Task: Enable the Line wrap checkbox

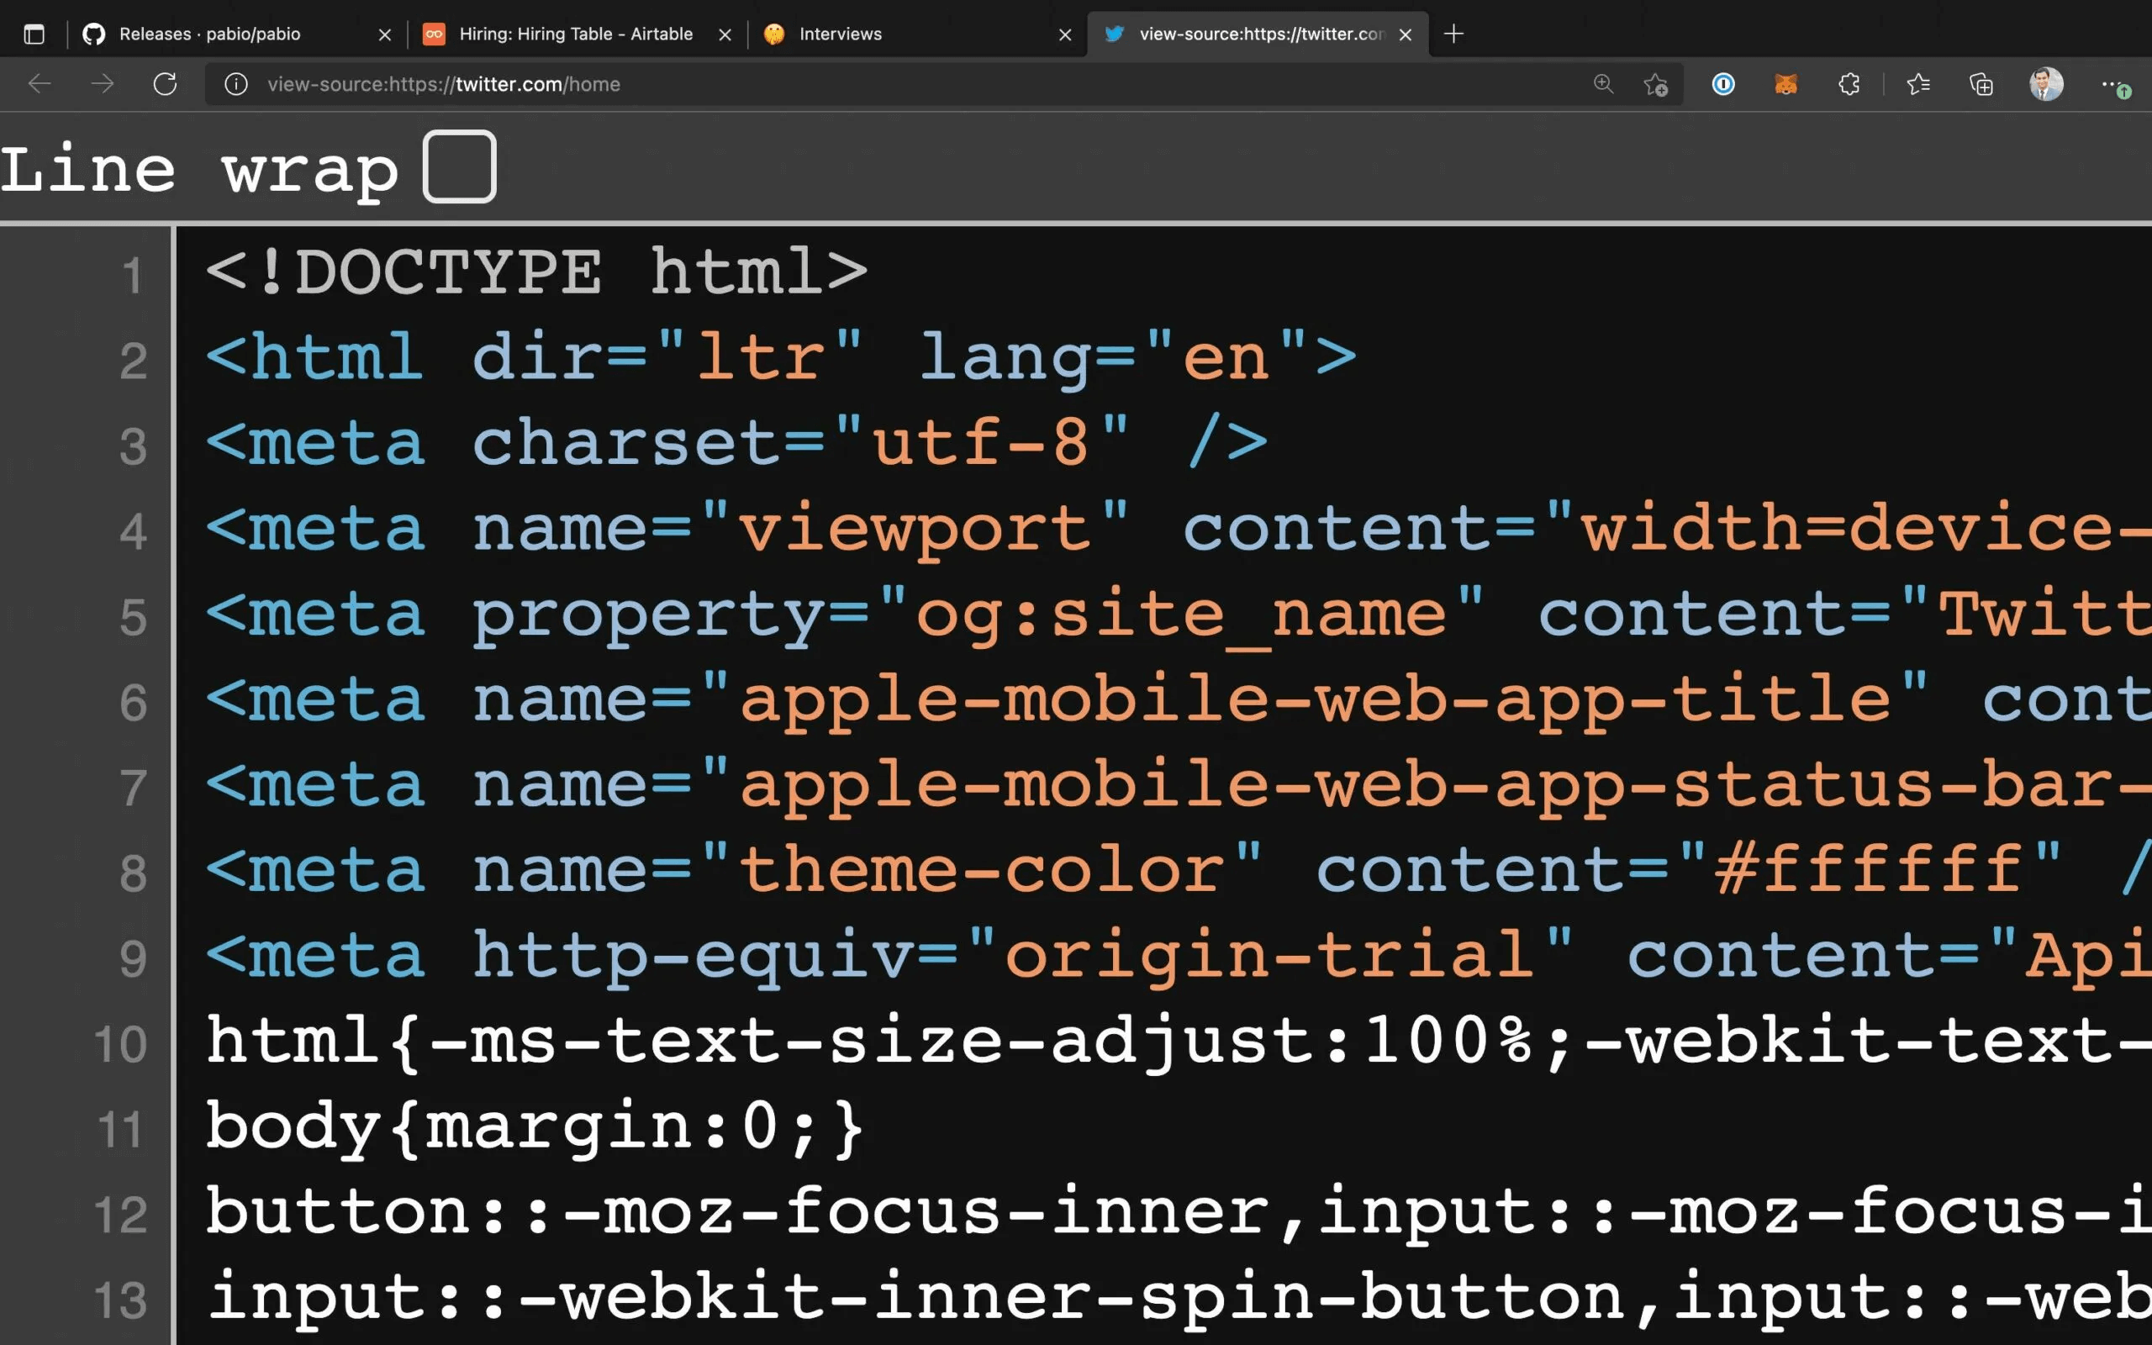Action: (459, 166)
